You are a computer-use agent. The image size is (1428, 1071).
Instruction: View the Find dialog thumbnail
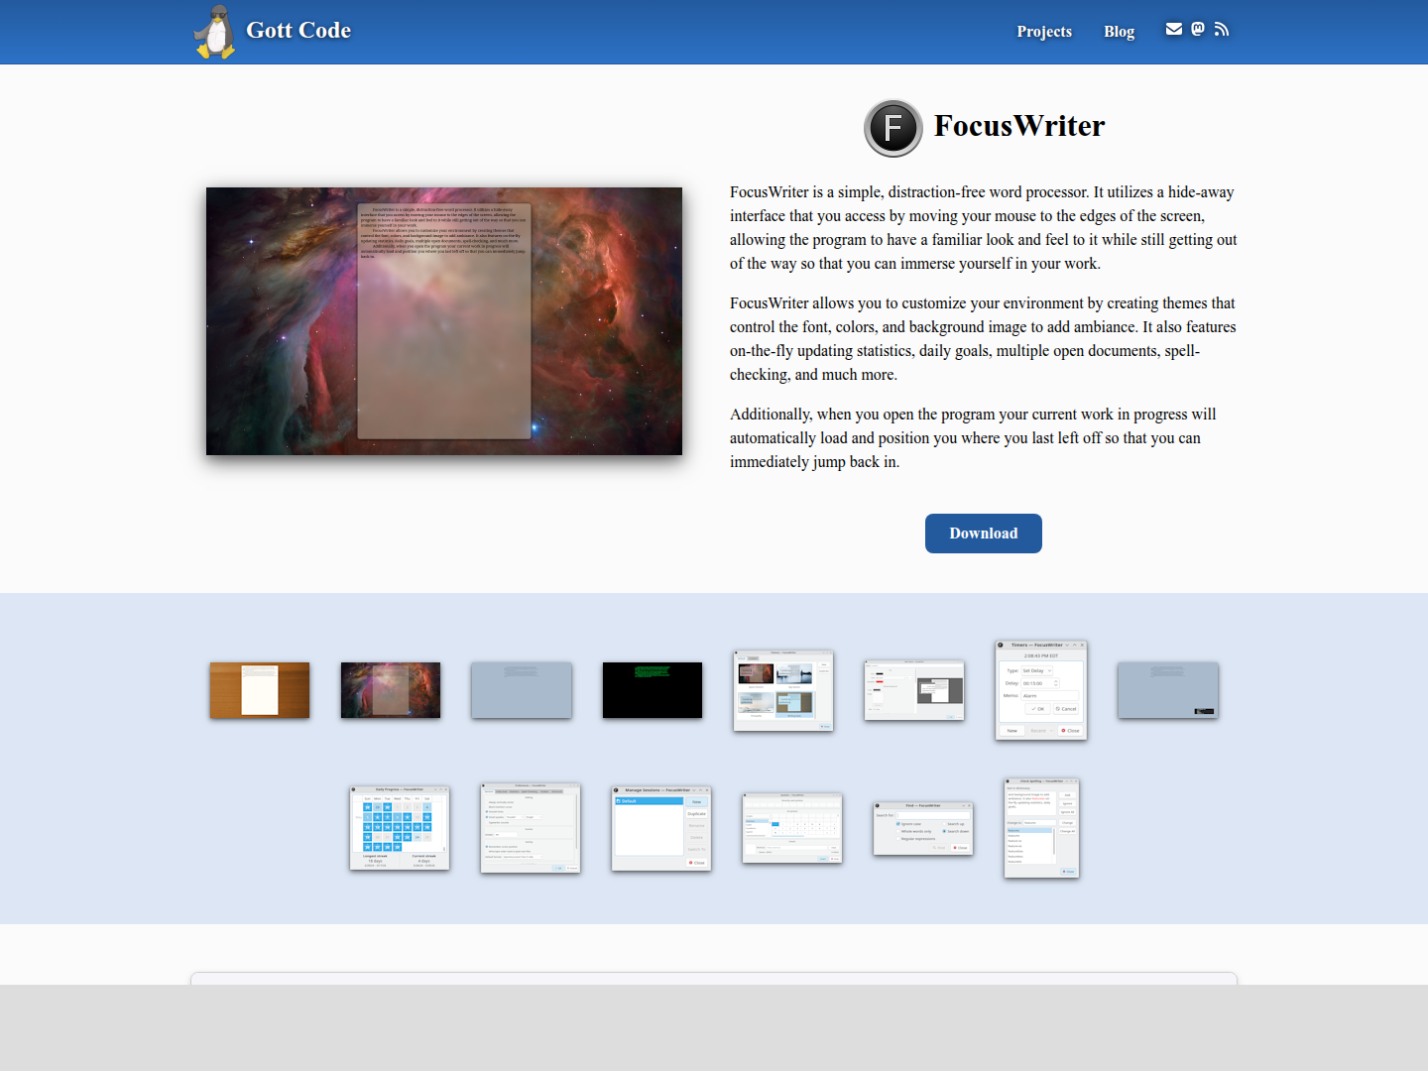pos(923,828)
